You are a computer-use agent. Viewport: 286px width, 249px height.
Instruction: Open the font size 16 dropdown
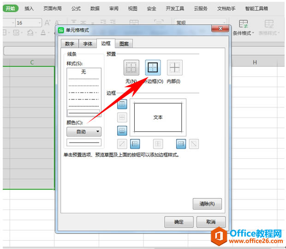pos(40,23)
